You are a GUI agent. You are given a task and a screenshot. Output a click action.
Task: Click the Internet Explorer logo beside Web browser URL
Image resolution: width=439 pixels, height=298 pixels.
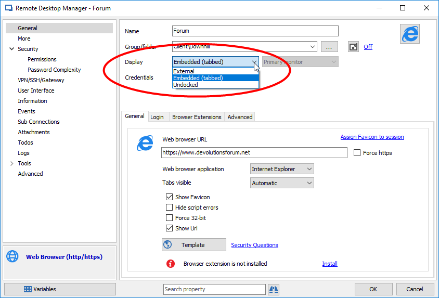click(145, 143)
